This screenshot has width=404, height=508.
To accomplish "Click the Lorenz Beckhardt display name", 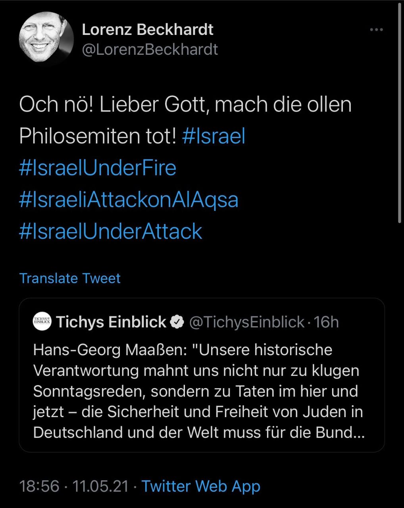I will point(147,30).
